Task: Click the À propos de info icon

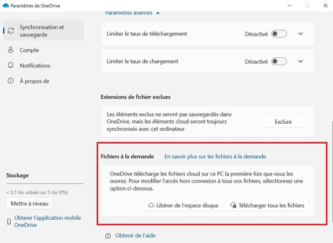Action: (10, 80)
